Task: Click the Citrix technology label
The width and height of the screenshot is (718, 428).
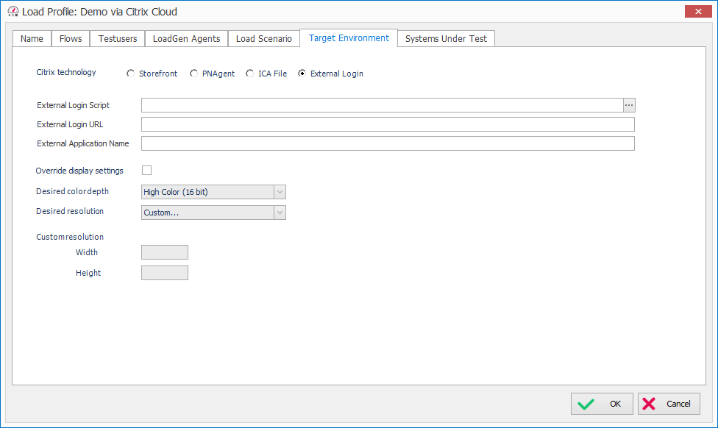Action: coord(66,72)
